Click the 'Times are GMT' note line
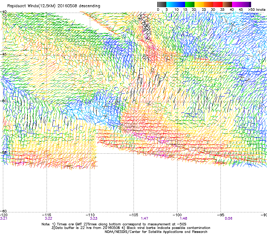 pos(114,224)
